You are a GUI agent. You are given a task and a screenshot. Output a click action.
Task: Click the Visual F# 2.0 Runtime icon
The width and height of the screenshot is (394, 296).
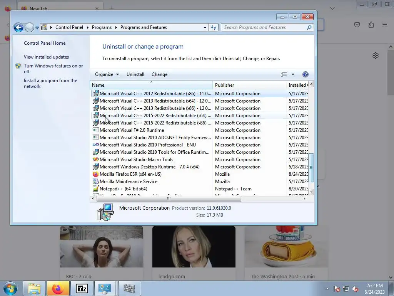click(x=96, y=130)
